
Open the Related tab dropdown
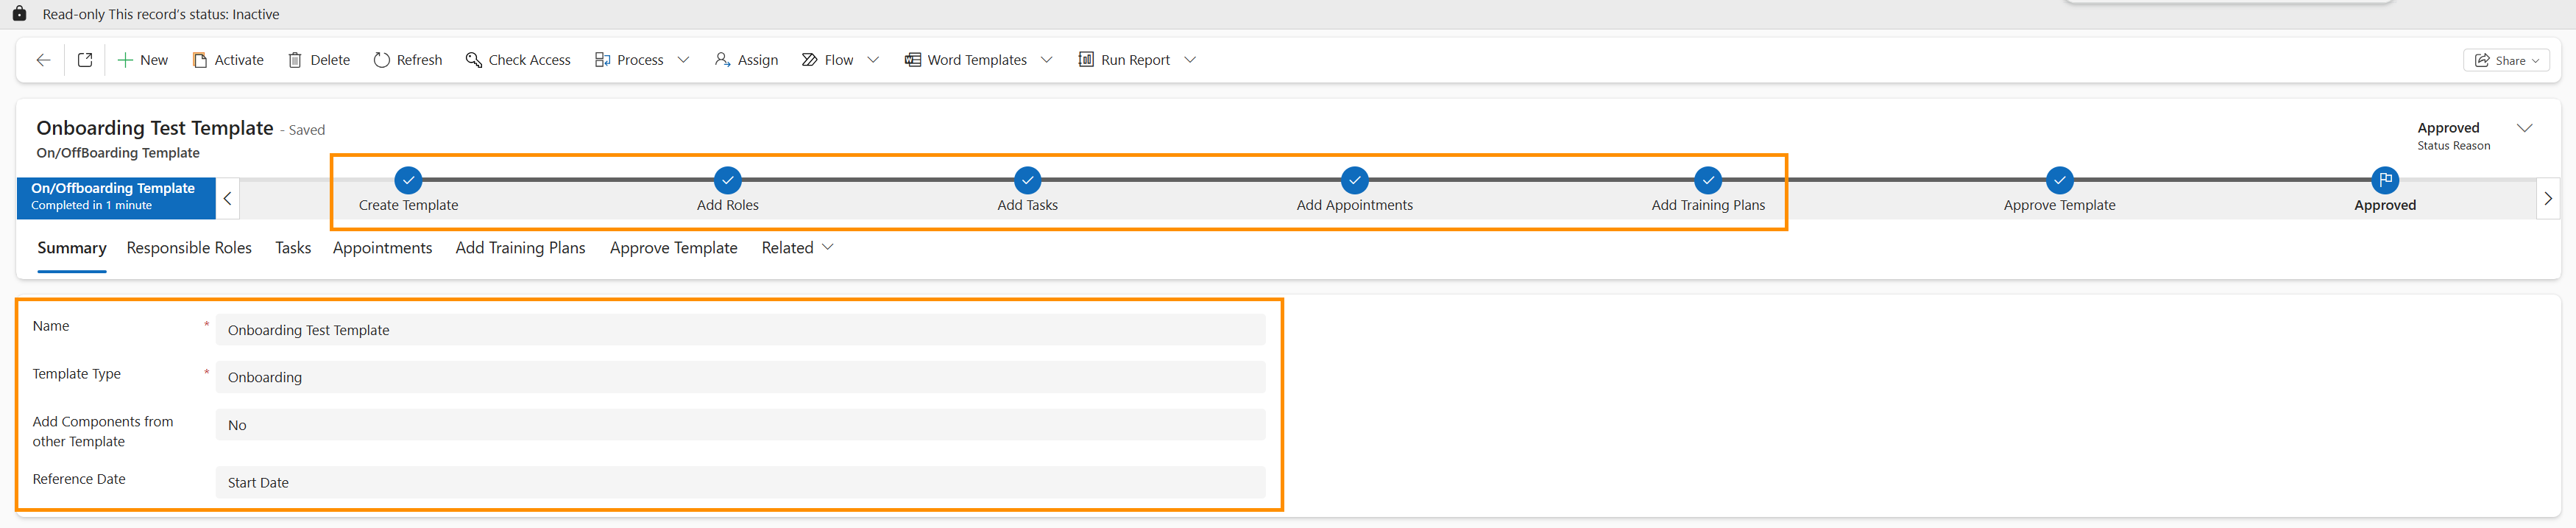click(x=797, y=248)
